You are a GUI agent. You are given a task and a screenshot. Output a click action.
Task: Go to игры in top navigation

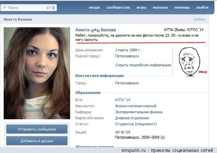coord(141,7)
